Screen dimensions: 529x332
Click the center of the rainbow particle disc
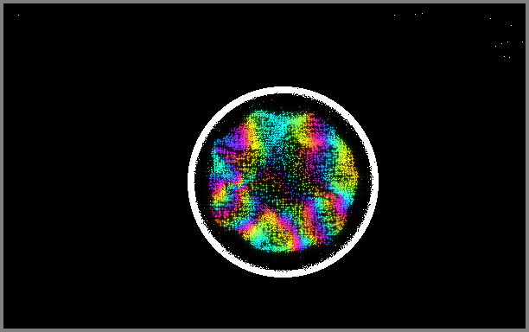pyautogui.click(x=283, y=182)
